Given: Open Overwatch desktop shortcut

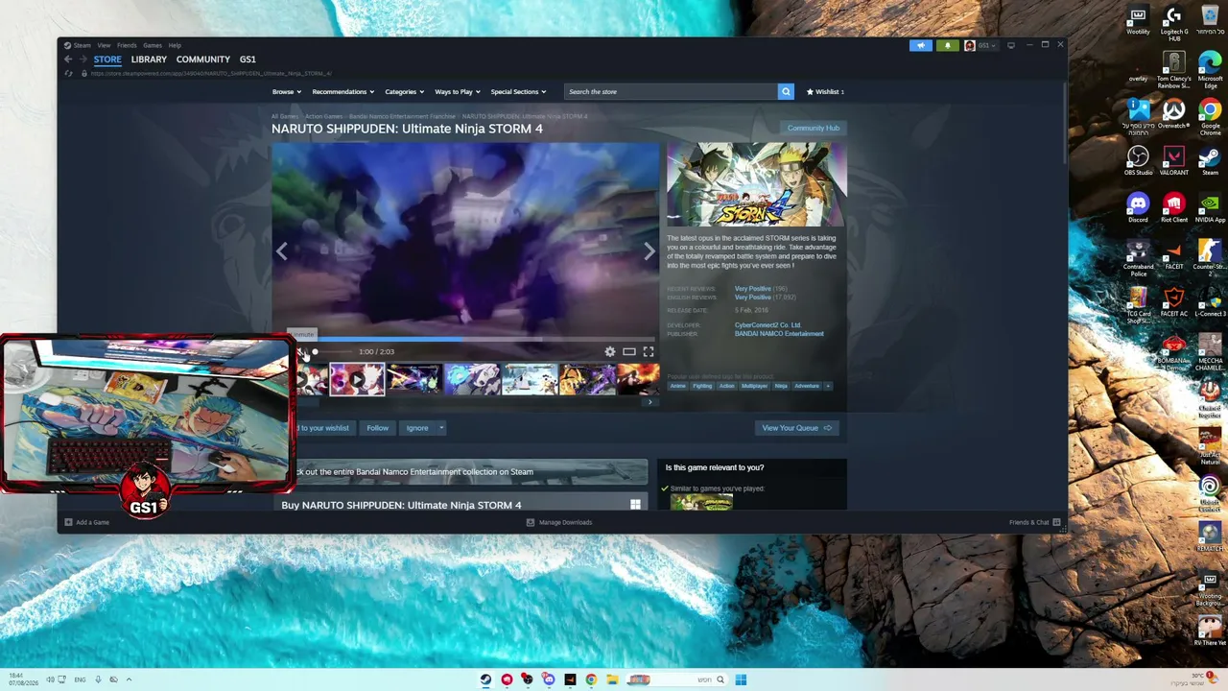Looking at the screenshot, I should [x=1173, y=114].
